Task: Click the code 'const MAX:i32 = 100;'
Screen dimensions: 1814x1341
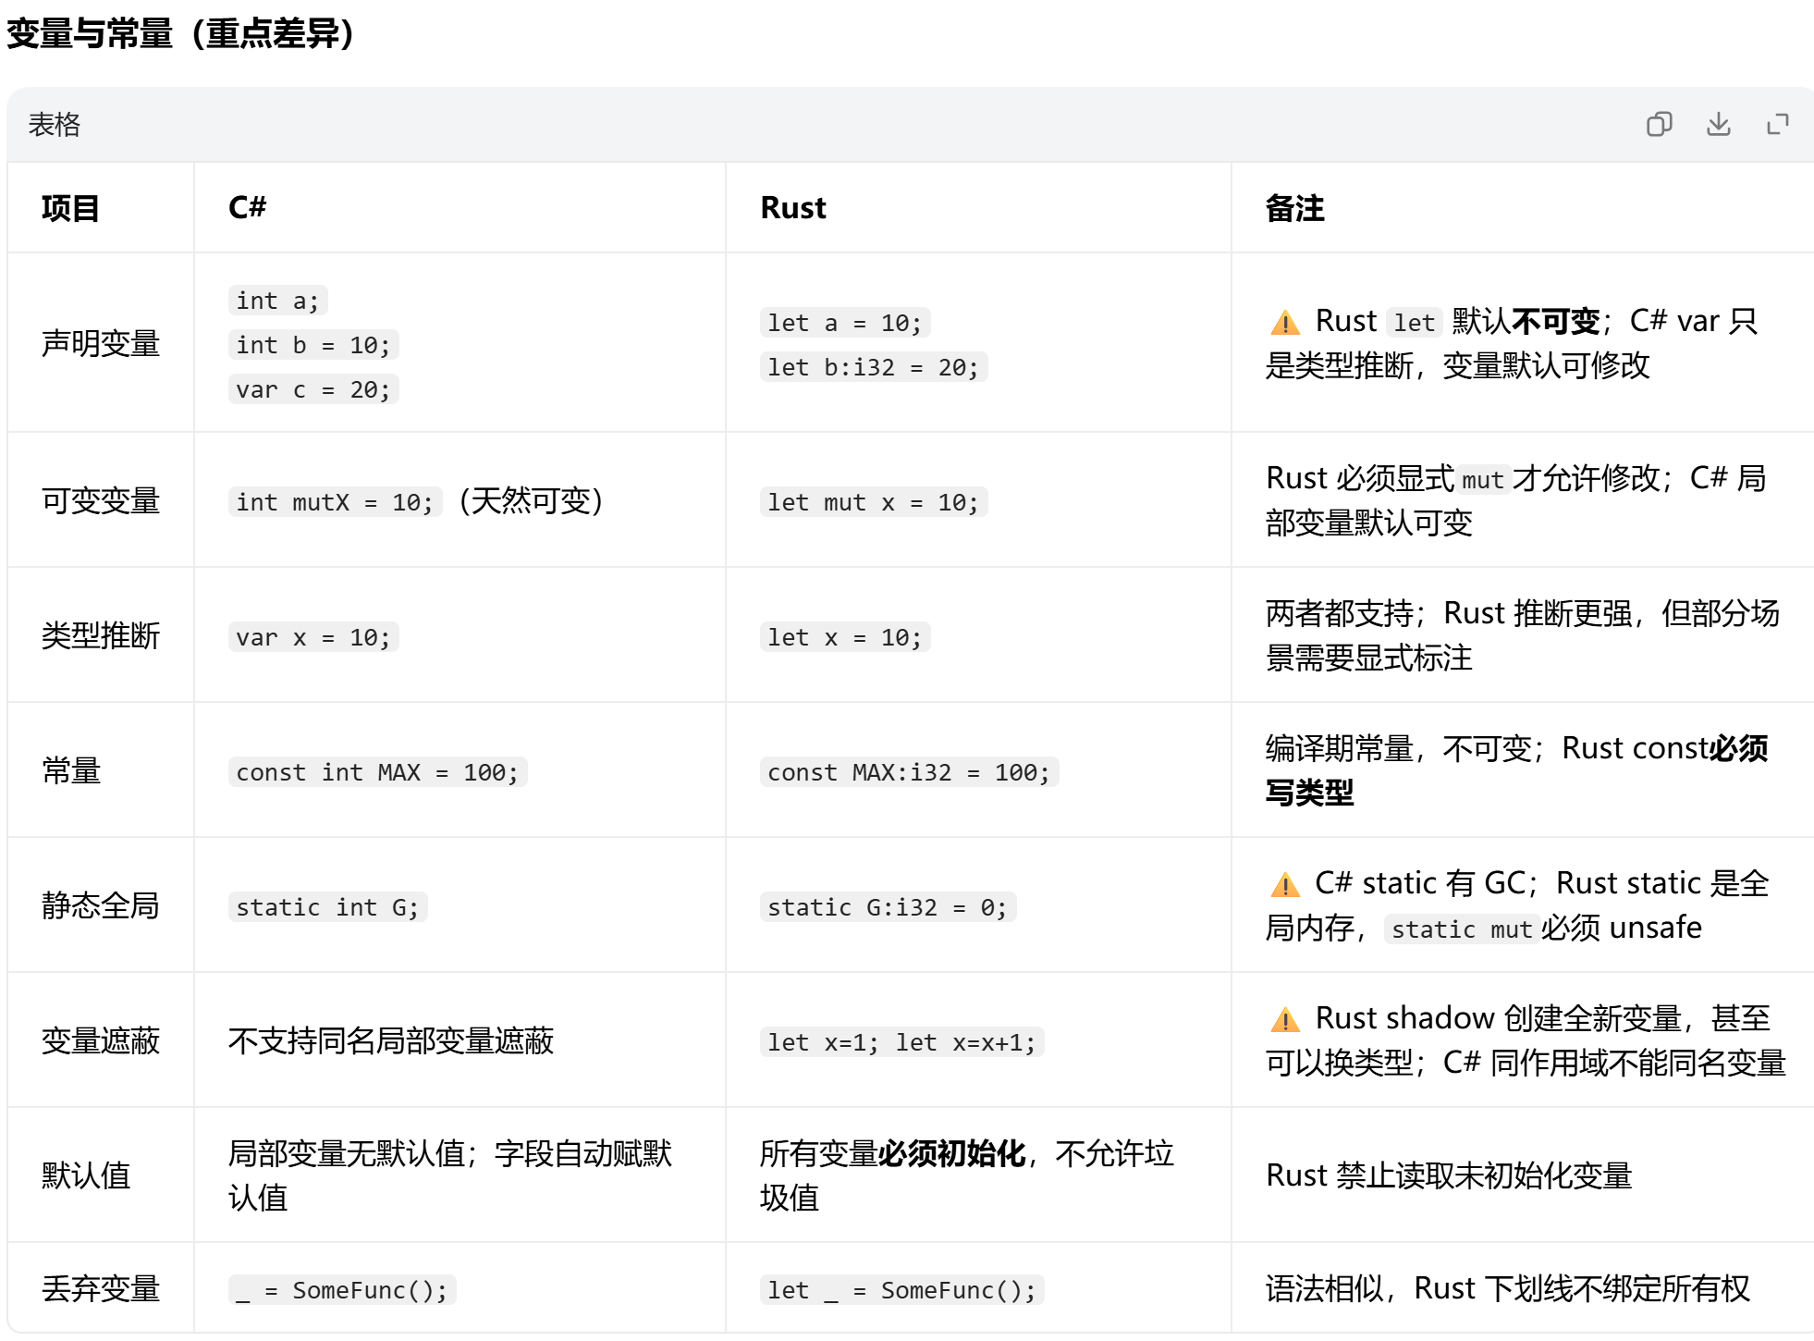Action: 910,772
